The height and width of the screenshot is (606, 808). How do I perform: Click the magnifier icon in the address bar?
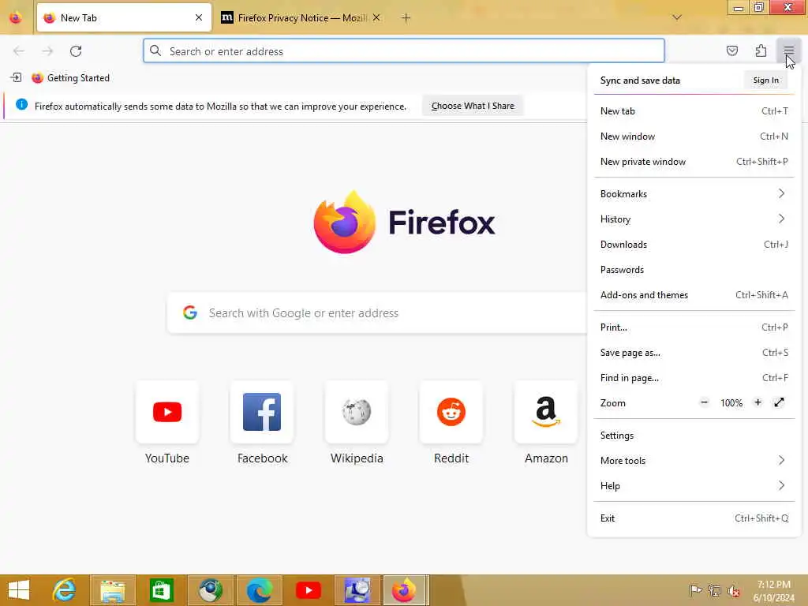[155, 50]
